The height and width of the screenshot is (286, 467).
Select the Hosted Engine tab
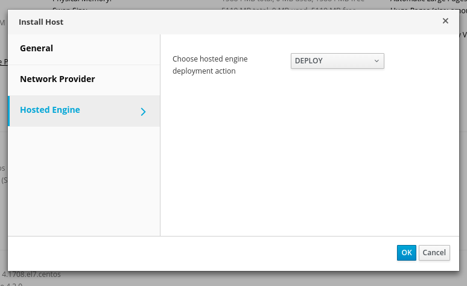click(50, 110)
